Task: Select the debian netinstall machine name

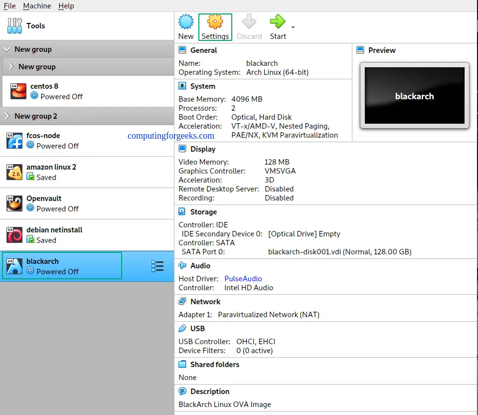Action: [54, 230]
